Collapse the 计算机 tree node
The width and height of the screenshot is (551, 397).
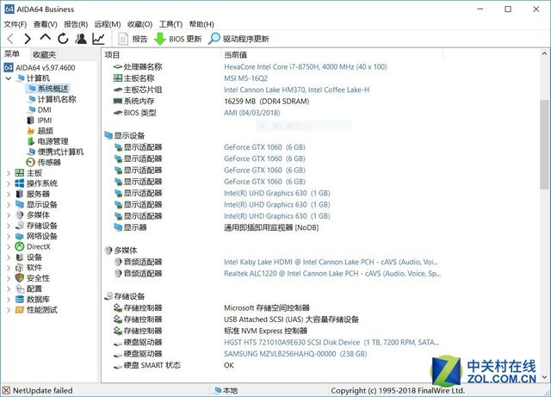(9, 78)
